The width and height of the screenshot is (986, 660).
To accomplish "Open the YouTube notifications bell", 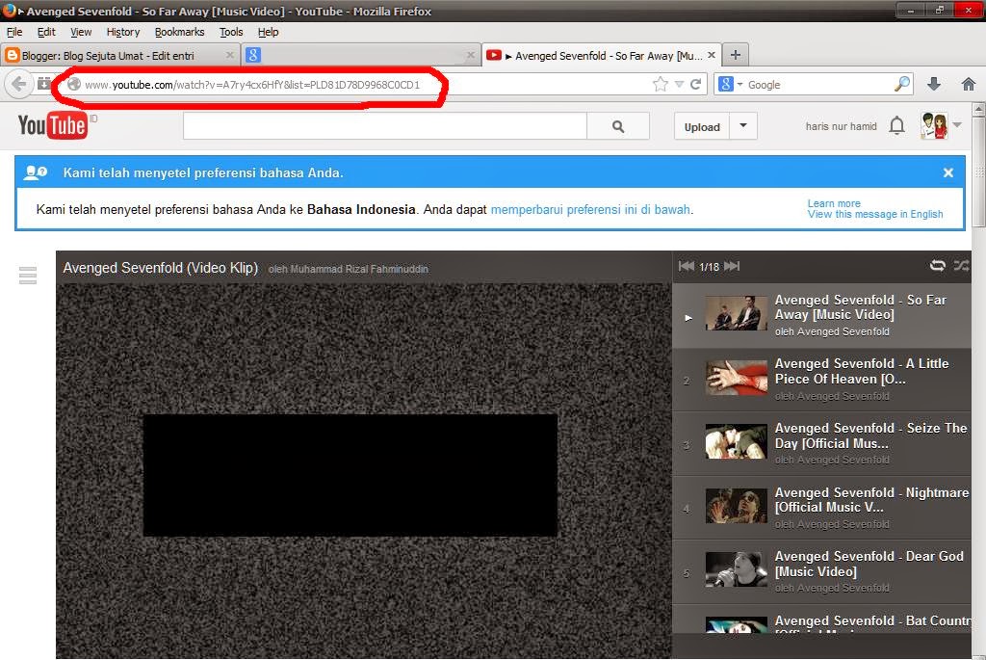I will point(897,126).
